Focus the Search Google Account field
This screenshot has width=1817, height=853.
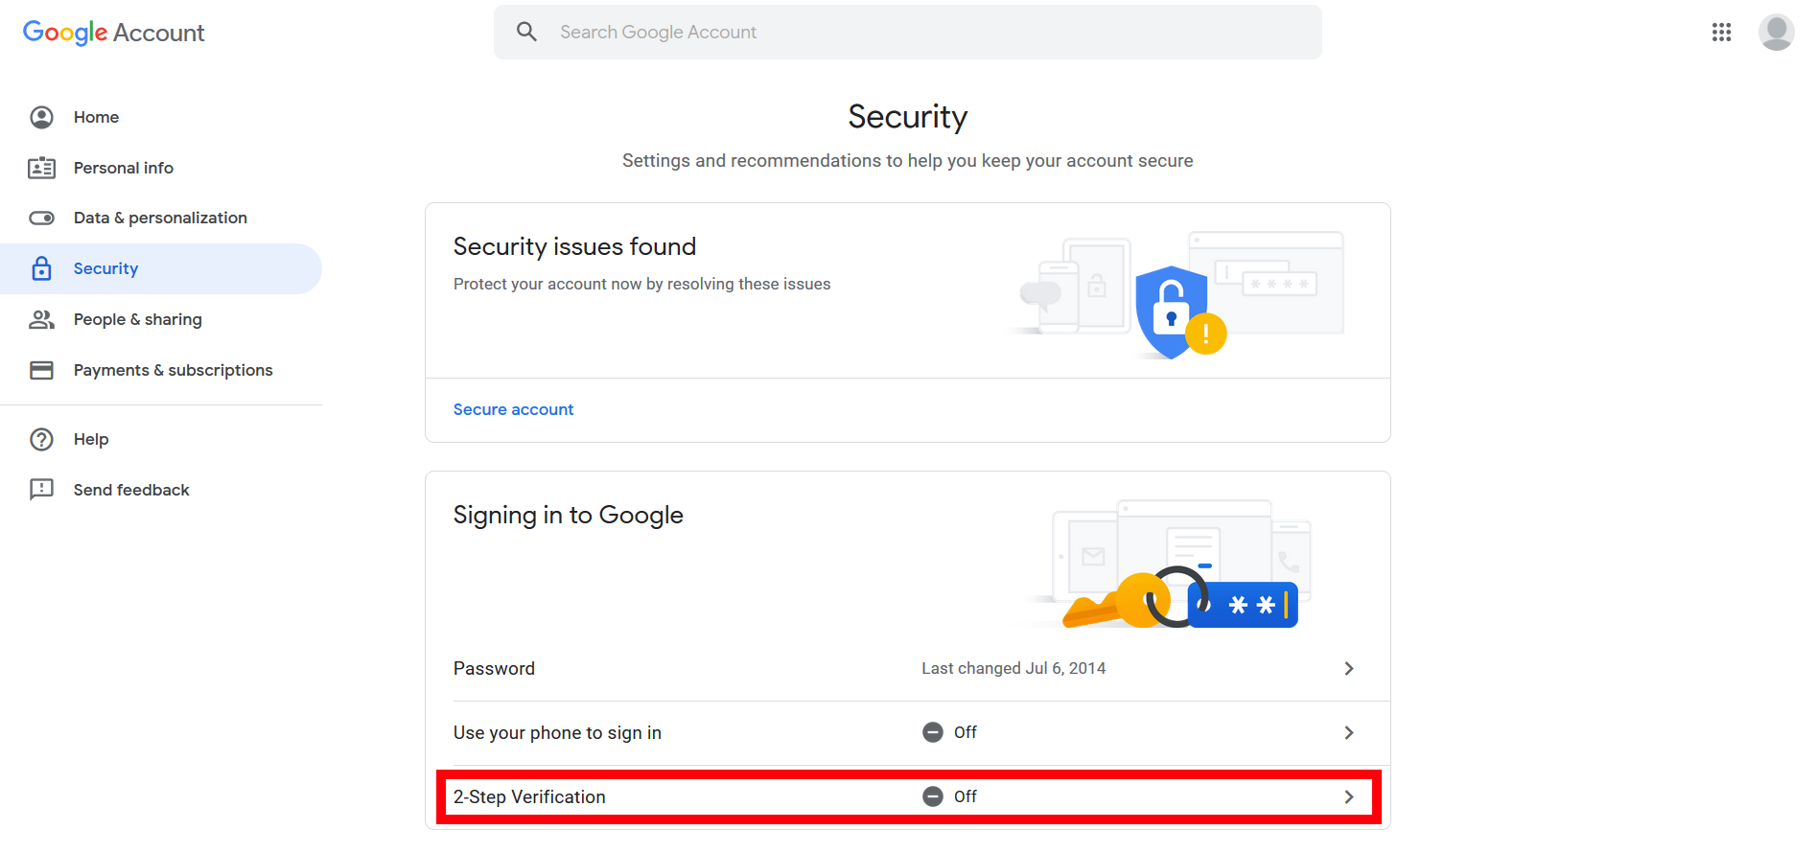coord(907,32)
